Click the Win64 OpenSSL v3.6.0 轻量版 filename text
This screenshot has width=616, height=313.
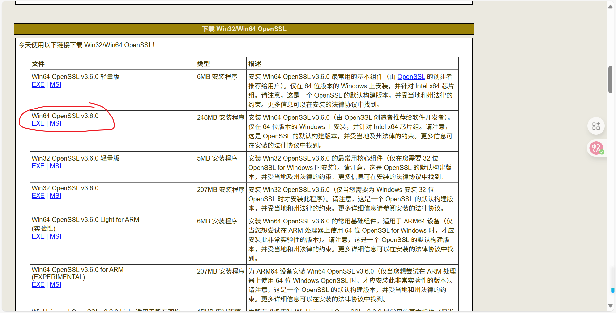click(76, 77)
